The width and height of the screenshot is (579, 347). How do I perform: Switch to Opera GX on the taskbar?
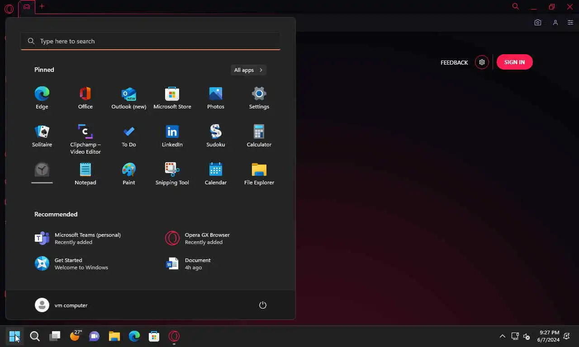[174, 336]
